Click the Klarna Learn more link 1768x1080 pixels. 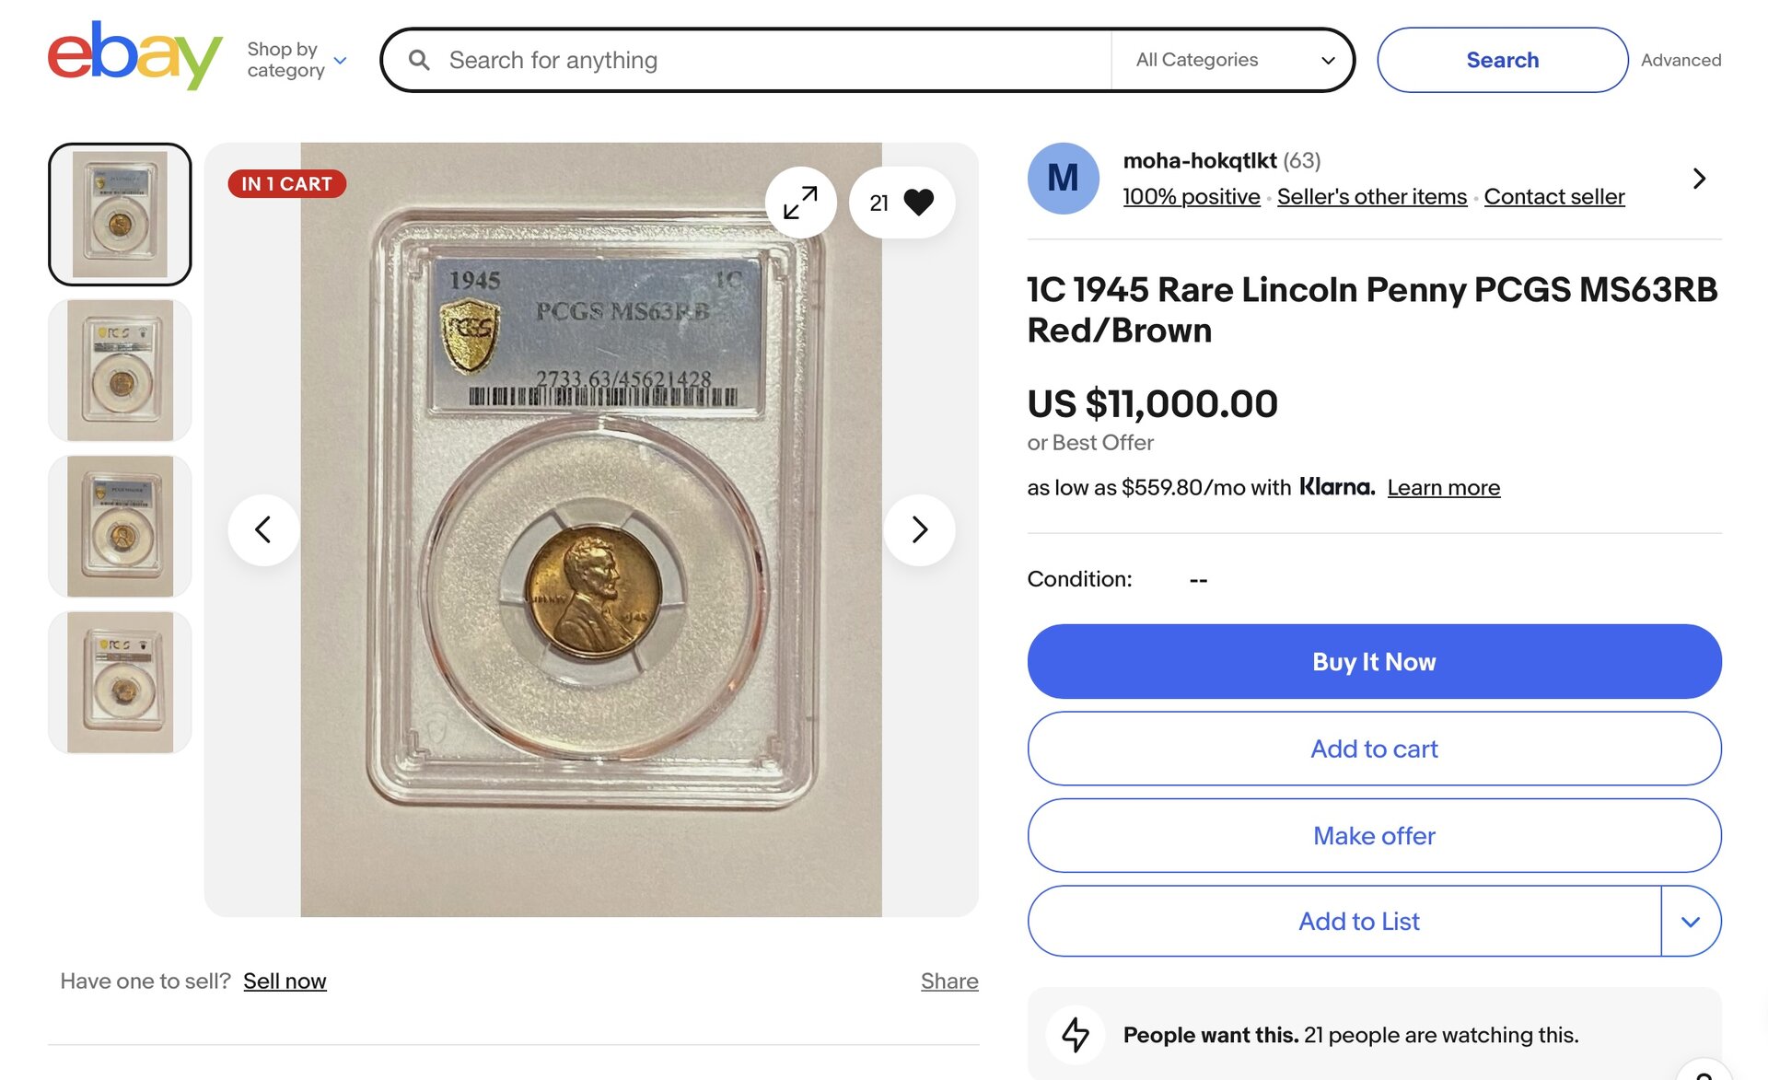click(x=1443, y=488)
